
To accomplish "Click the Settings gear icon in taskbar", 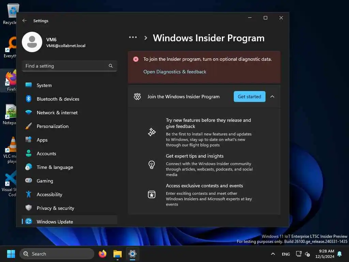I will [x=133, y=254].
